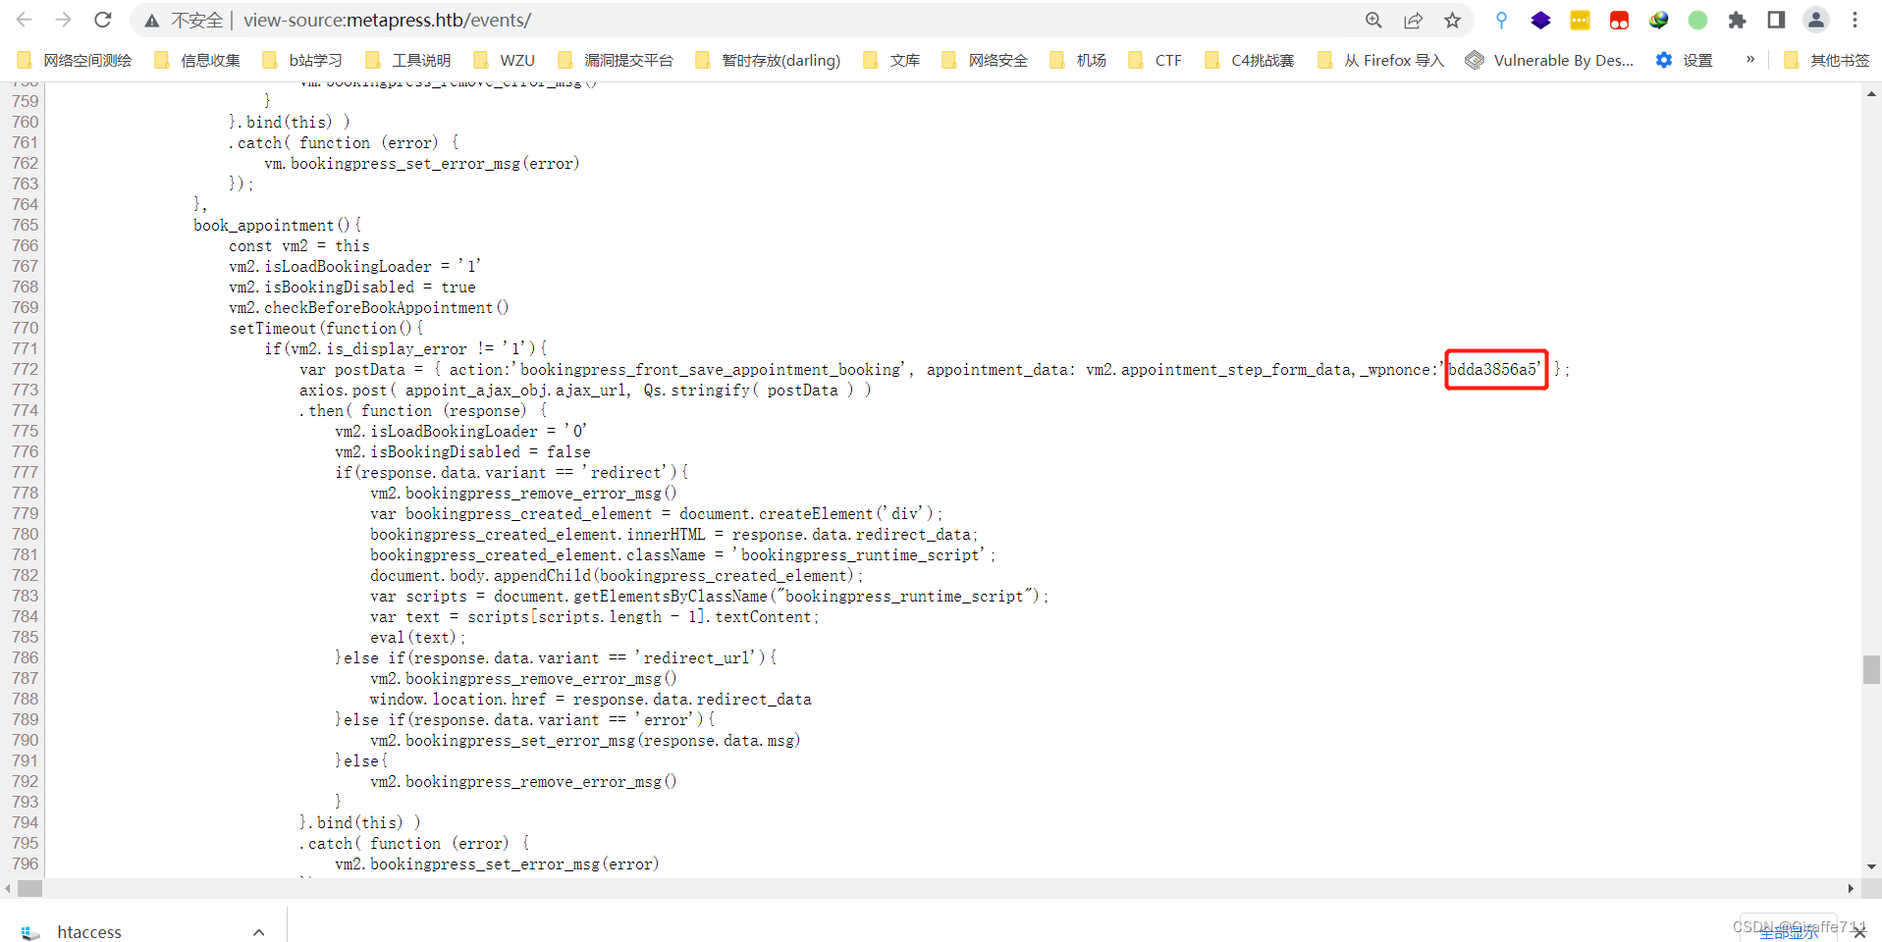Open Chrome's three-dot menu

1854,20
